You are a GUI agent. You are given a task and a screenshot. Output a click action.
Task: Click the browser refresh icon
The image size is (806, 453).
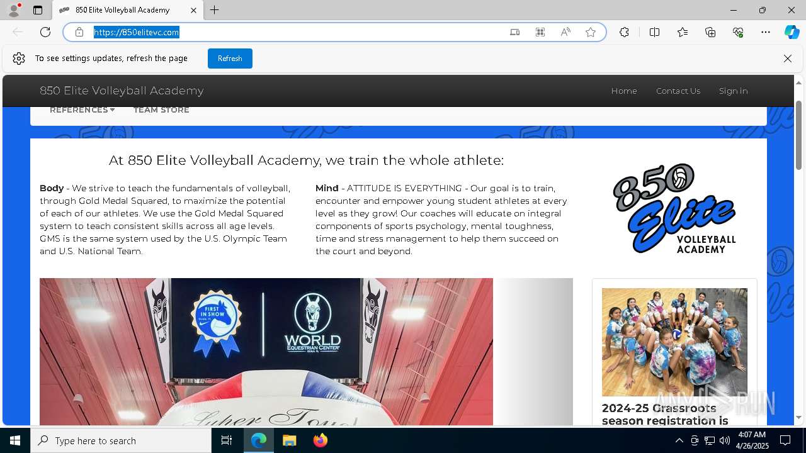[45, 32]
